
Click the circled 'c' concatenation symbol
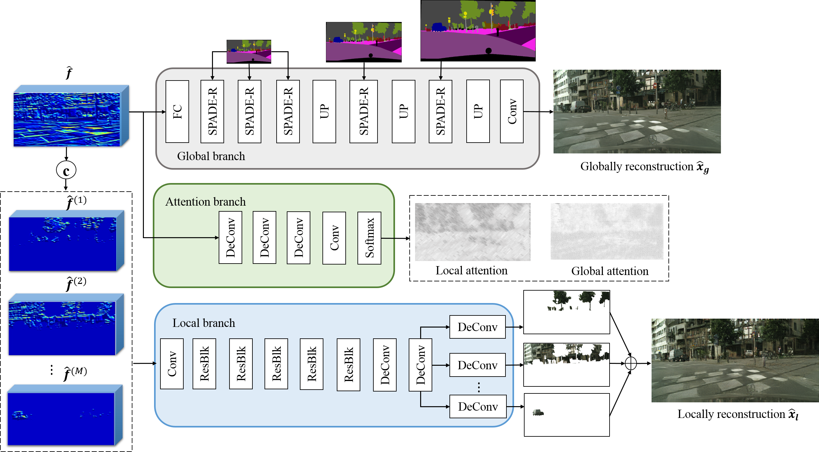tap(66, 170)
